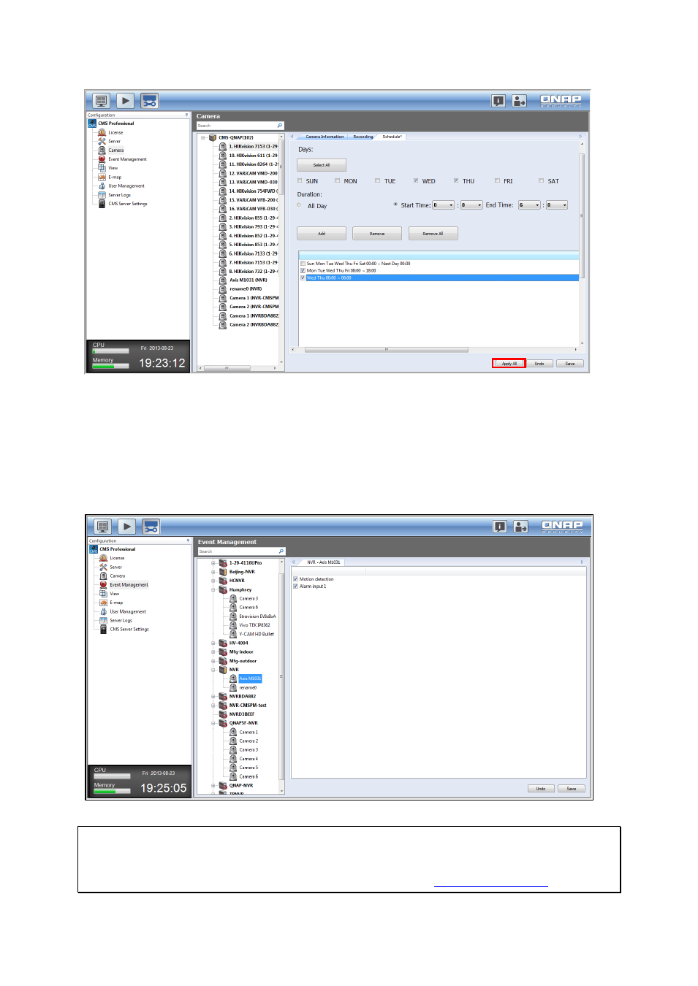
Task: Open E-map item in Camera window sidebar
Action: pyautogui.click(x=115, y=177)
